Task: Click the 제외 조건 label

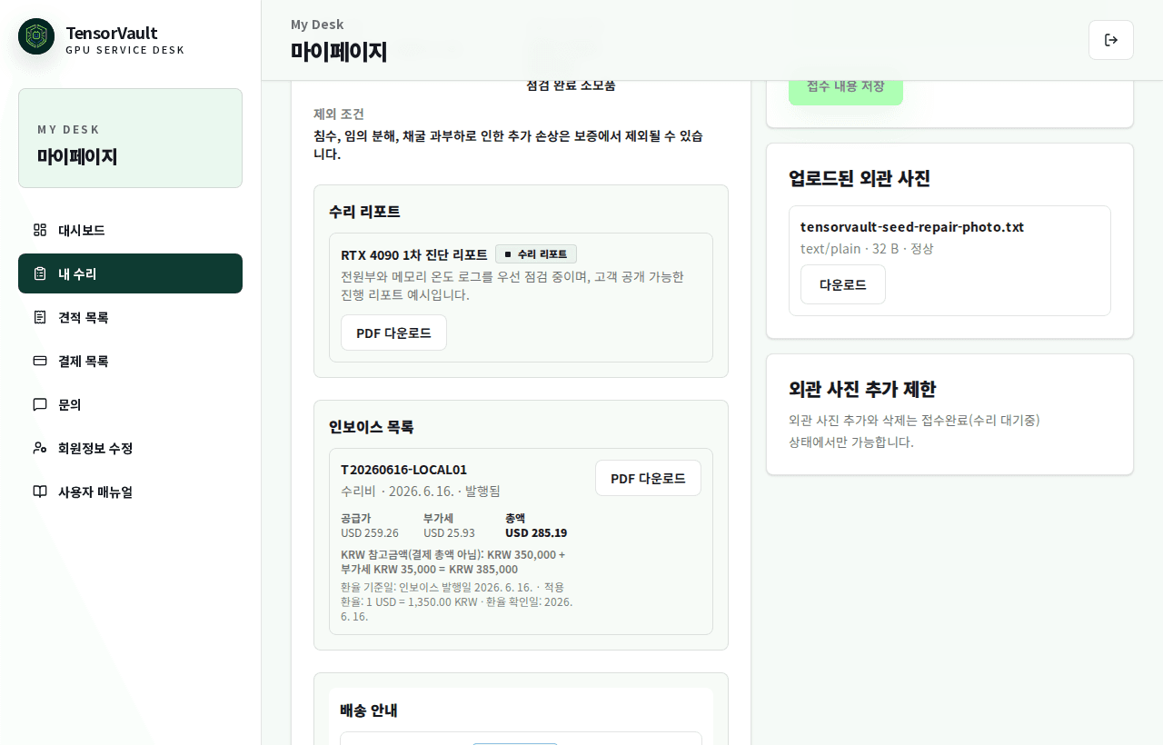Action: point(339,114)
